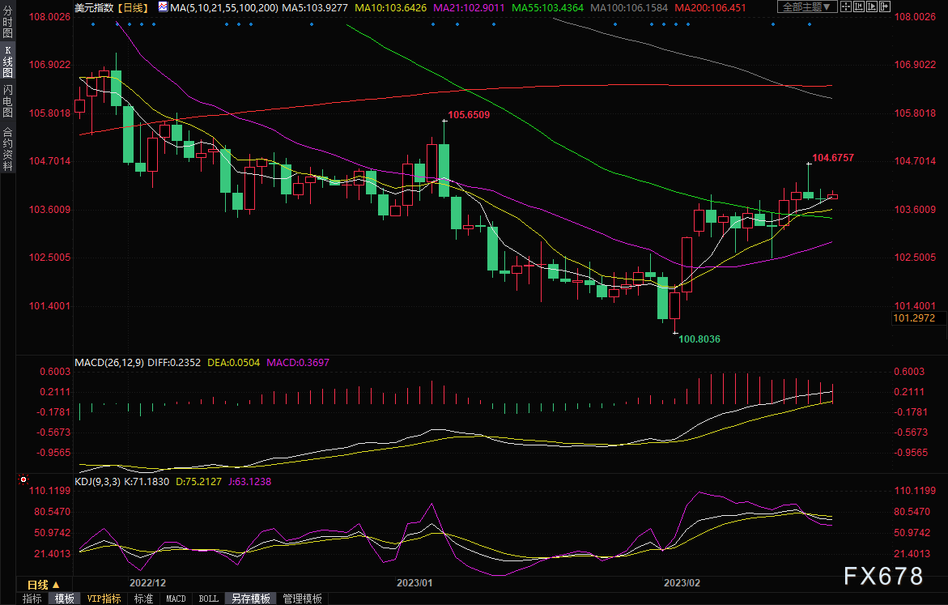The image size is (948, 605).
Task: Select the K线图 sidebar tab
Action: 7,62
